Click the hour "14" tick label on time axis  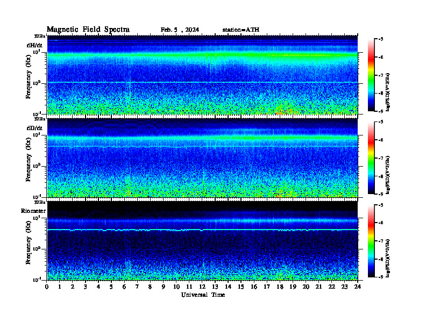pos(228,287)
